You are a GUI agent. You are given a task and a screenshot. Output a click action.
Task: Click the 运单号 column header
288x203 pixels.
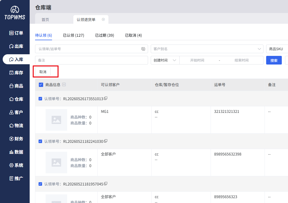click(220, 85)
